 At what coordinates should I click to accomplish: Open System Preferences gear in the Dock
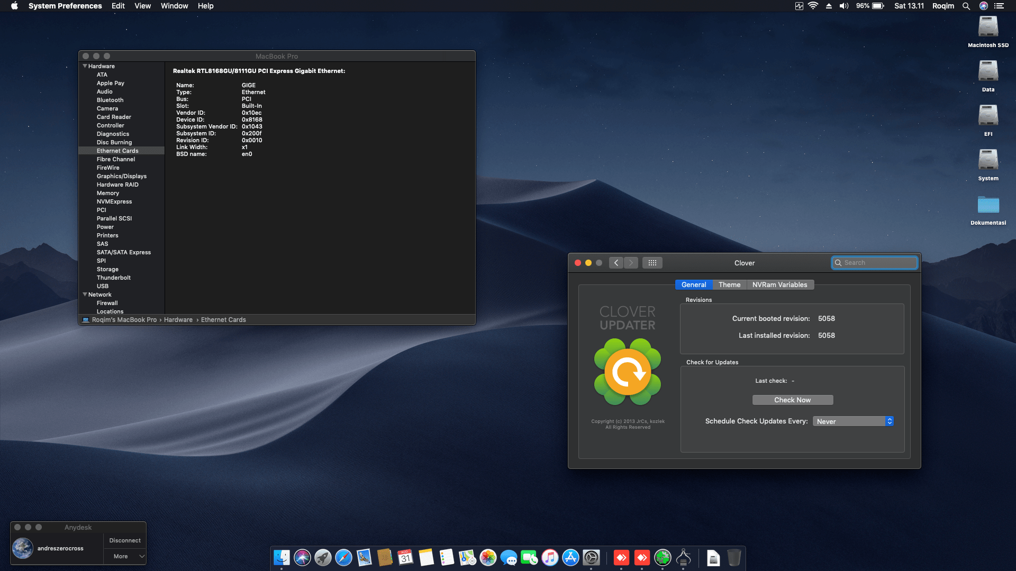[591, 557]
